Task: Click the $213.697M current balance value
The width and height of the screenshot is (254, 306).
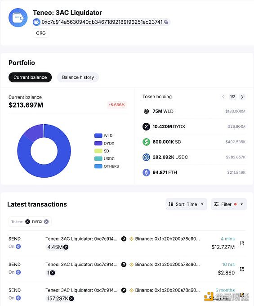Action: click(x=26, y=105)
